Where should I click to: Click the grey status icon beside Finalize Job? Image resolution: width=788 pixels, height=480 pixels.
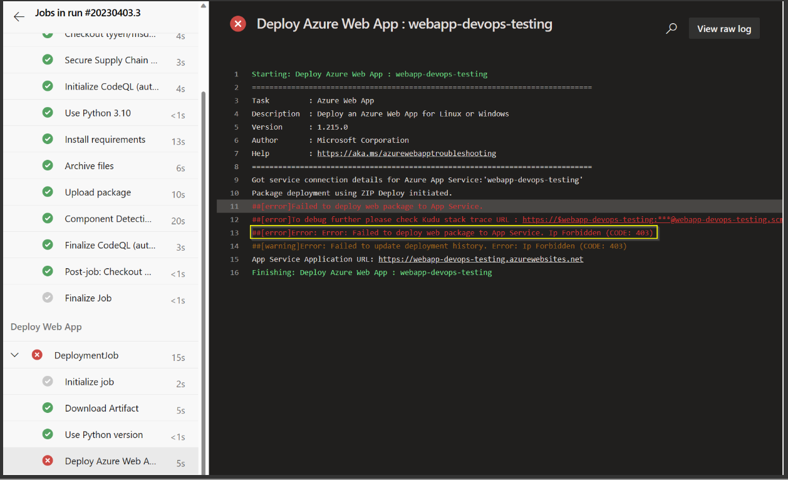click(48, 298)
